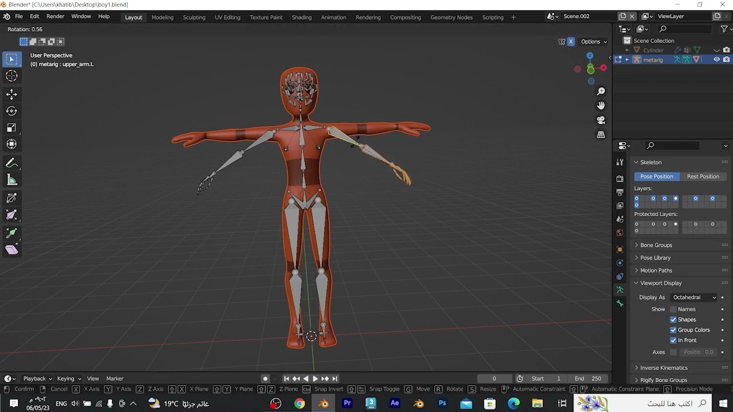Collapse the Skeleton panel

pos(651,163)
